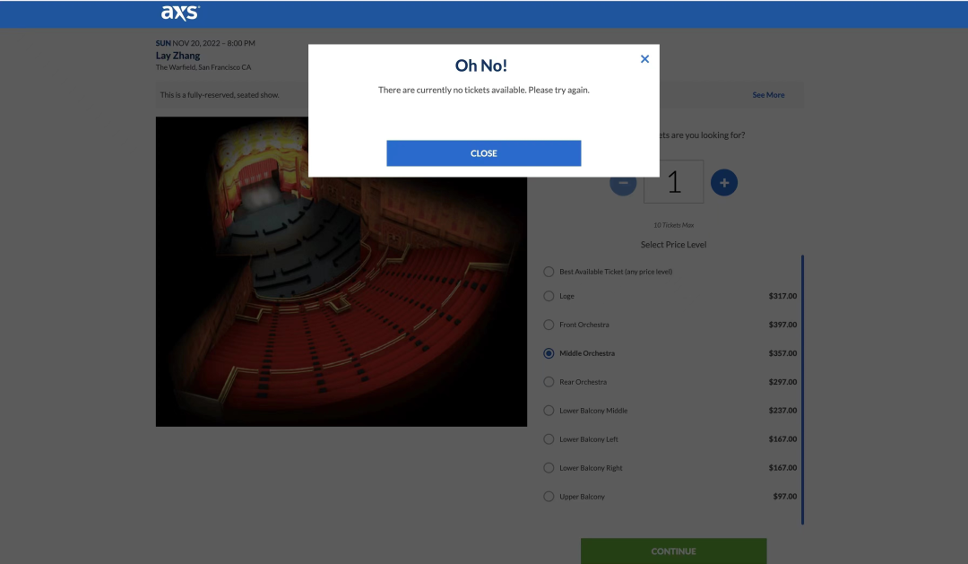Click the $397.00 Front Orchestra price

point(782,325)
